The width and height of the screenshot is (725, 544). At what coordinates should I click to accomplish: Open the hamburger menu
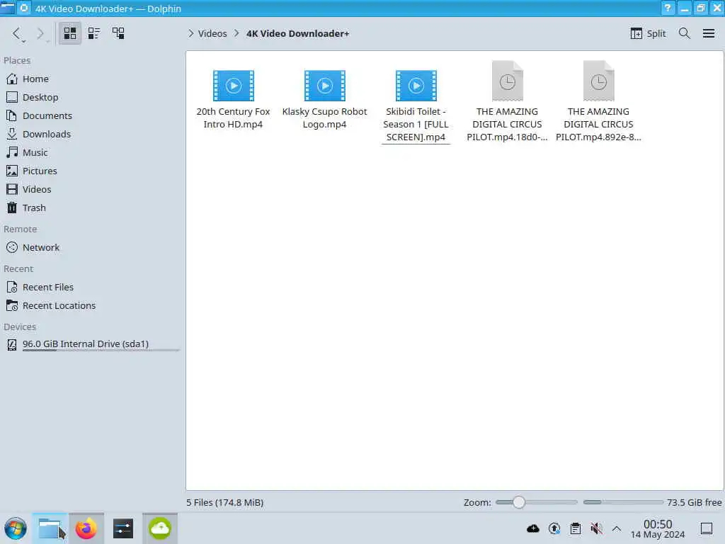click(x=708, y=33)
